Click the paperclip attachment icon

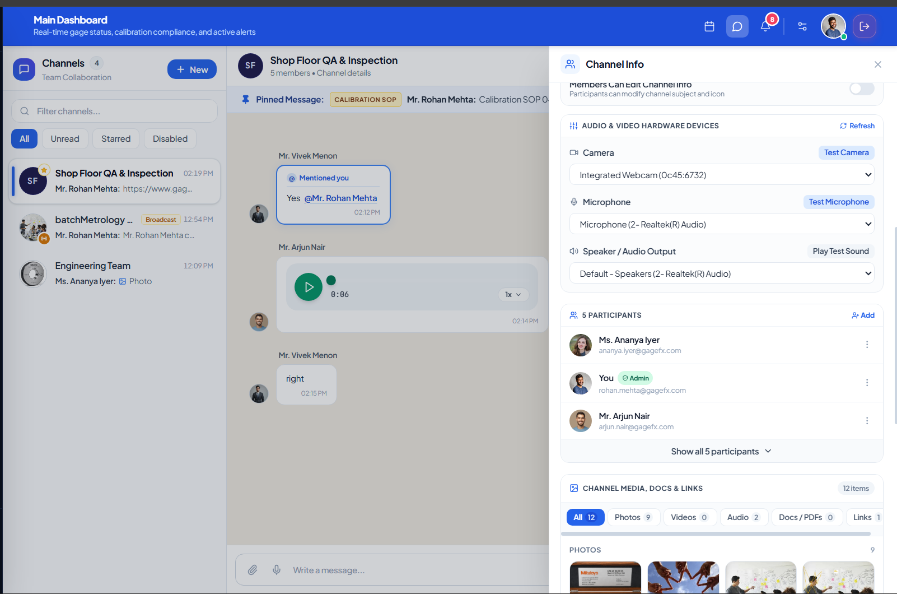pyautogui.click(x=253, y=570)
